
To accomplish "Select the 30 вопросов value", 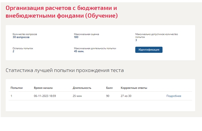I will 21,37.
